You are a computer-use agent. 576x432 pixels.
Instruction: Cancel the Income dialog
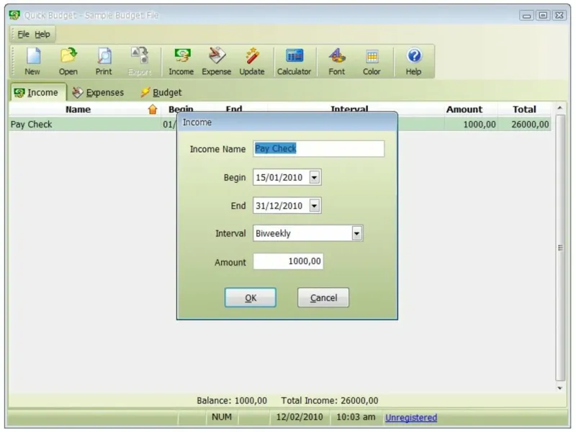click(323, 297)
